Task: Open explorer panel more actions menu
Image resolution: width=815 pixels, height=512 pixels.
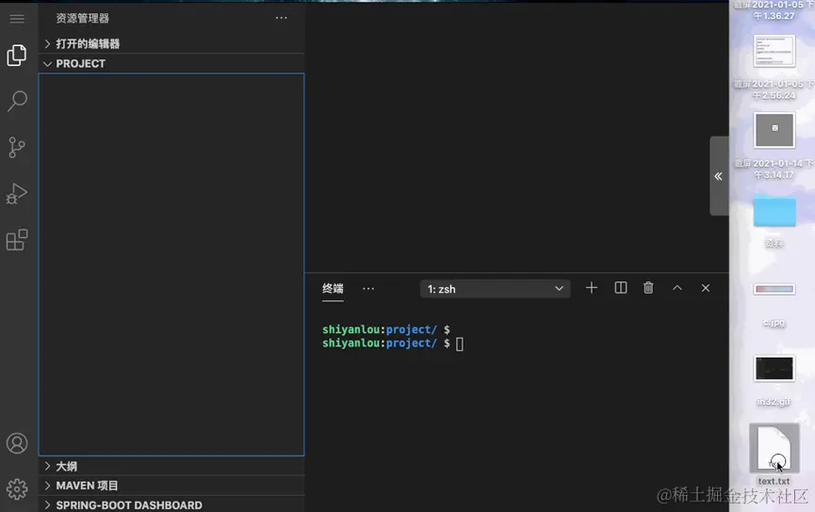Action: click(x=281, y=18)
